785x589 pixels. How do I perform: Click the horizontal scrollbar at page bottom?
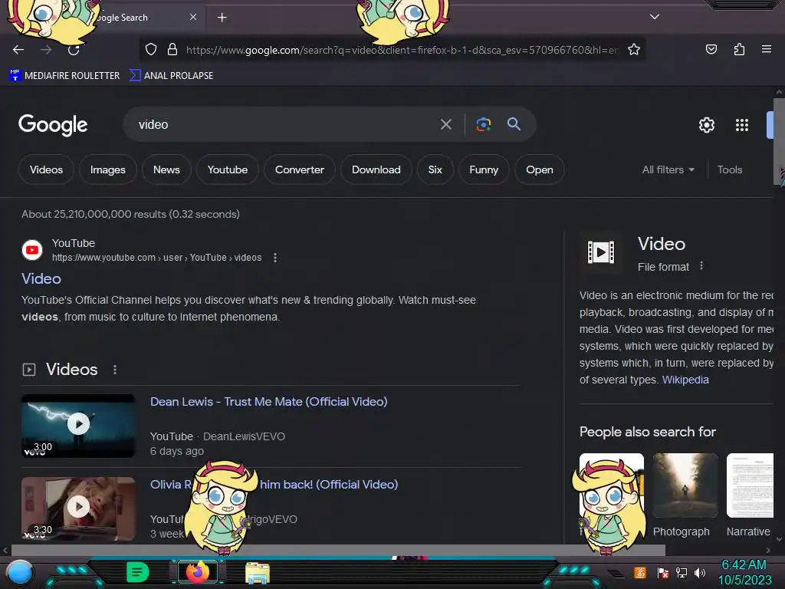click(x=338, y=550)
